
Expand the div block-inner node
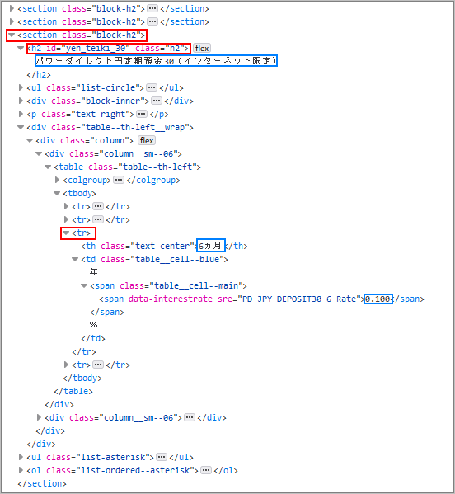21,101
